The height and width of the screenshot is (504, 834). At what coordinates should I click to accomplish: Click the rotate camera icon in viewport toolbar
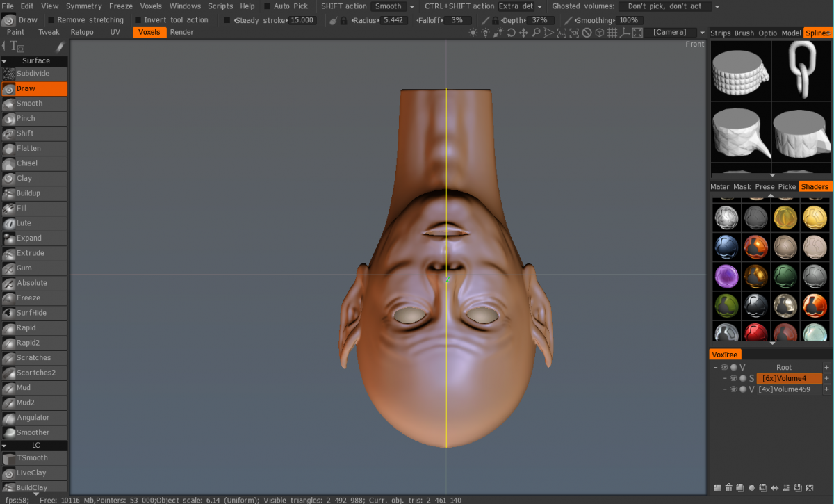tap(511, 33)
